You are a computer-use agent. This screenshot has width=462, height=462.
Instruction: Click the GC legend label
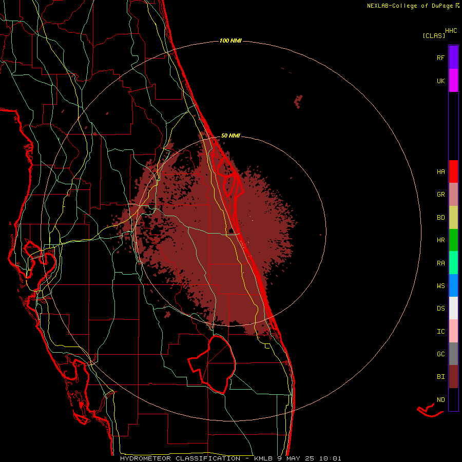point(440,354)
